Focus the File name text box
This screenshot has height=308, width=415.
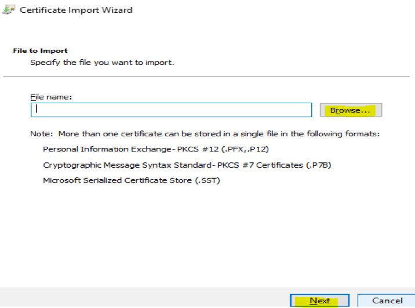click(x=172, y=110)
